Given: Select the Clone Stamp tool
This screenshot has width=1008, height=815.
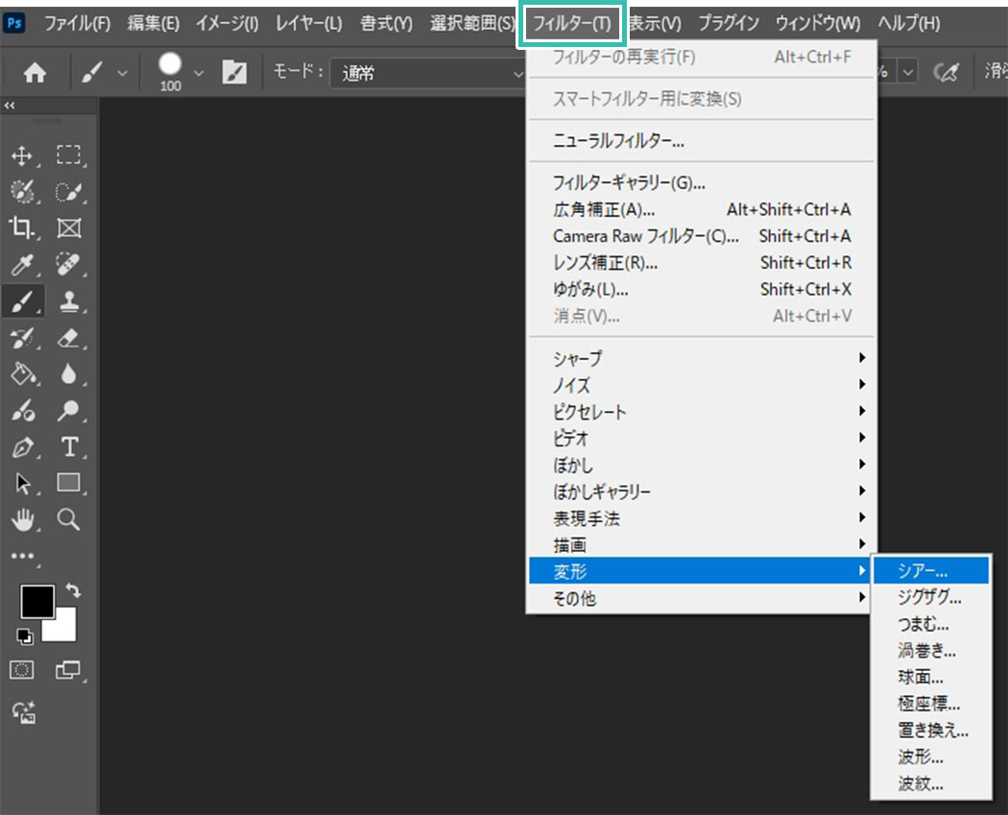Looking at the screenshot, I should [x=69, y=300].
